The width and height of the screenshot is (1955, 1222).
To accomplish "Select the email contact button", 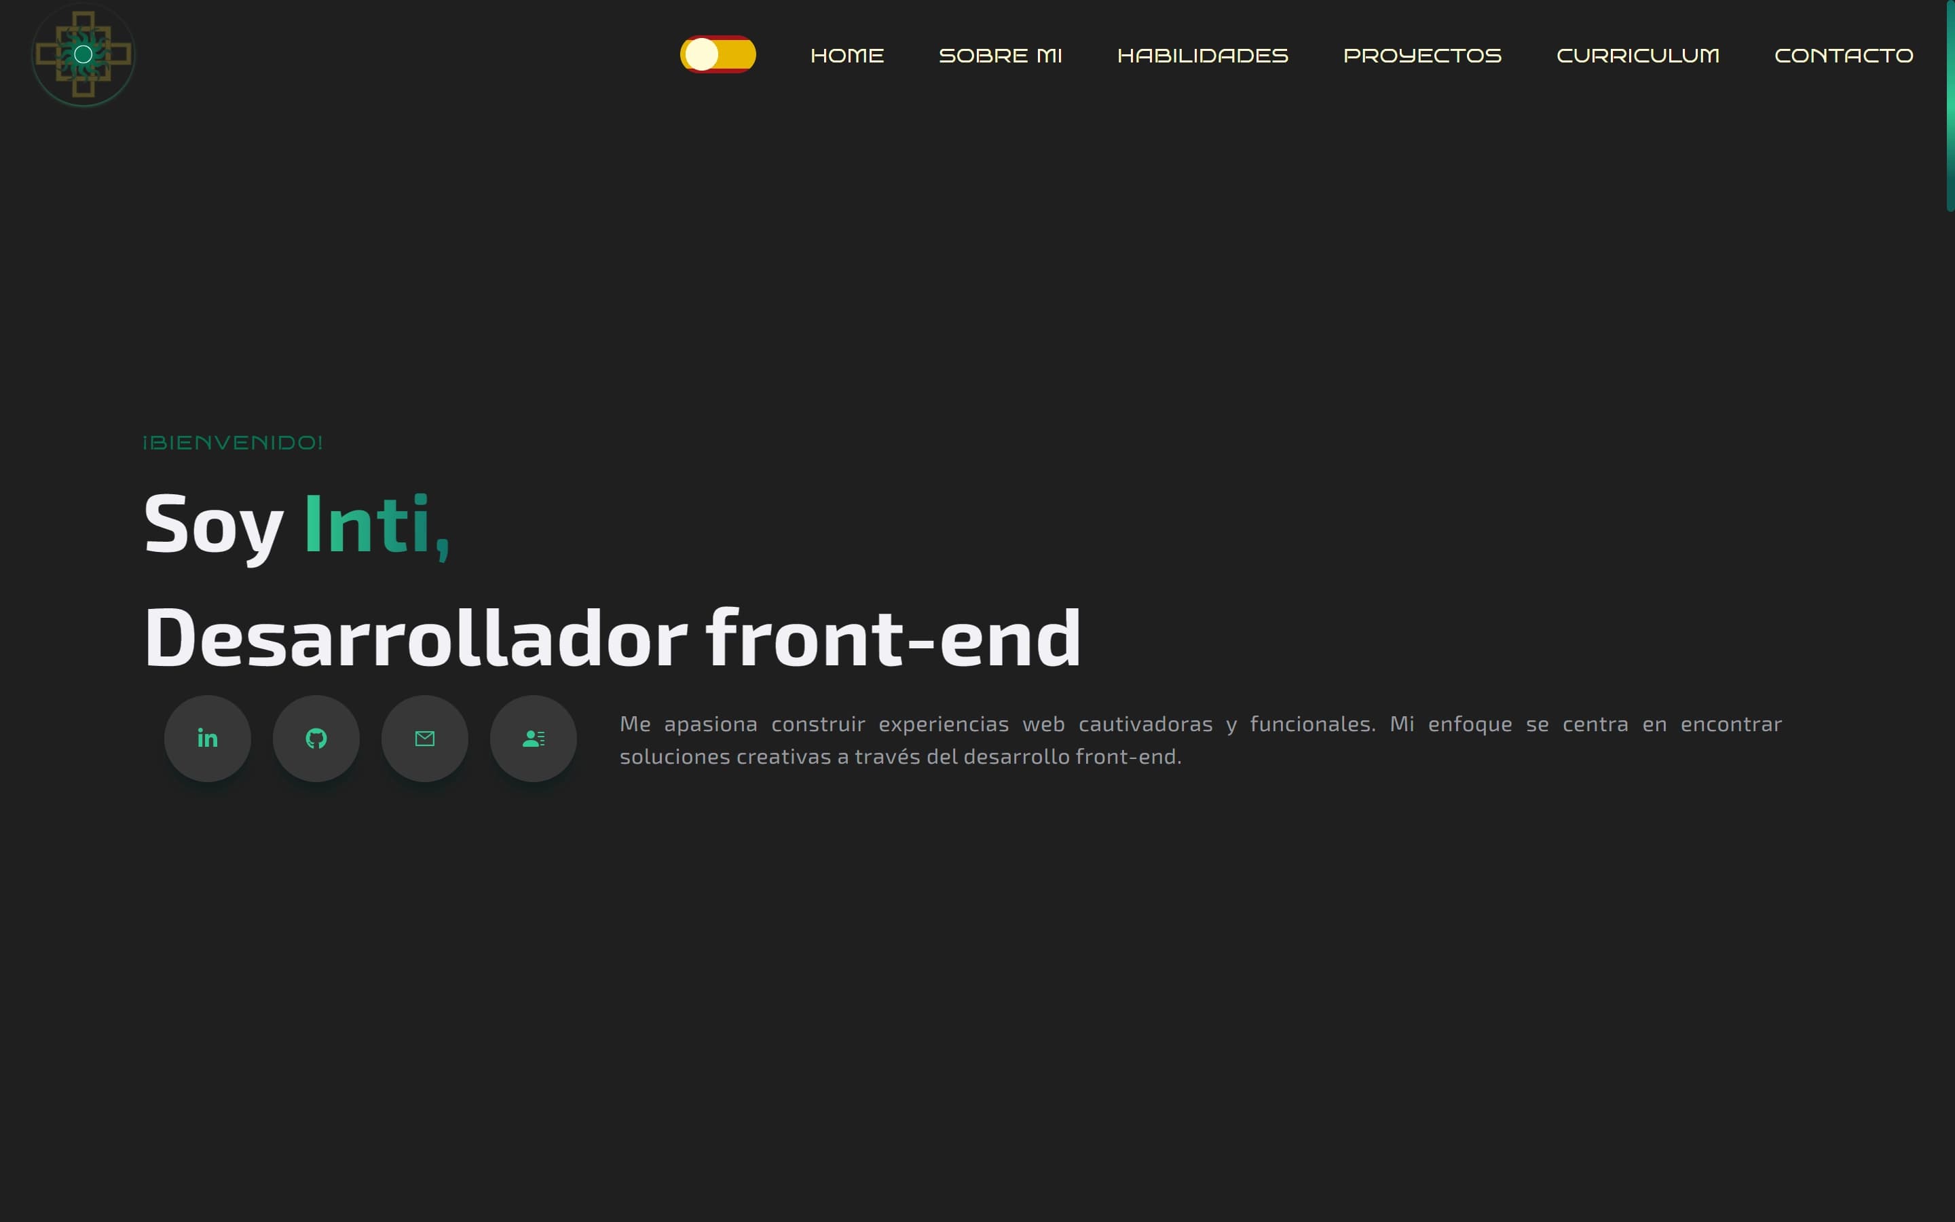I will click(424, 738).
